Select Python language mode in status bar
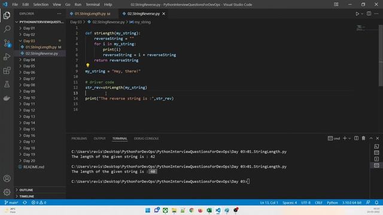This screenshot has width=383, height=215. pyautogui.click(x=332, y=202)
